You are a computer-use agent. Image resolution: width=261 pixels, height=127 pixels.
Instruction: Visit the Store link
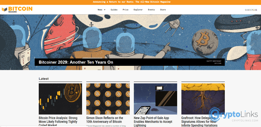tap(163, 10)
